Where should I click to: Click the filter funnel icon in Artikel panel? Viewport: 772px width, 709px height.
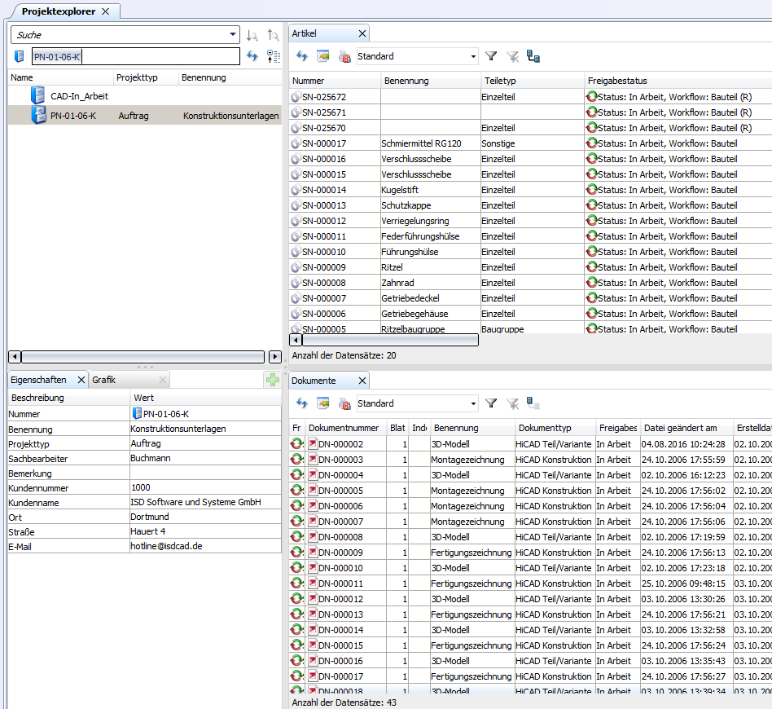pyautogui.click(x=491, y=56)
